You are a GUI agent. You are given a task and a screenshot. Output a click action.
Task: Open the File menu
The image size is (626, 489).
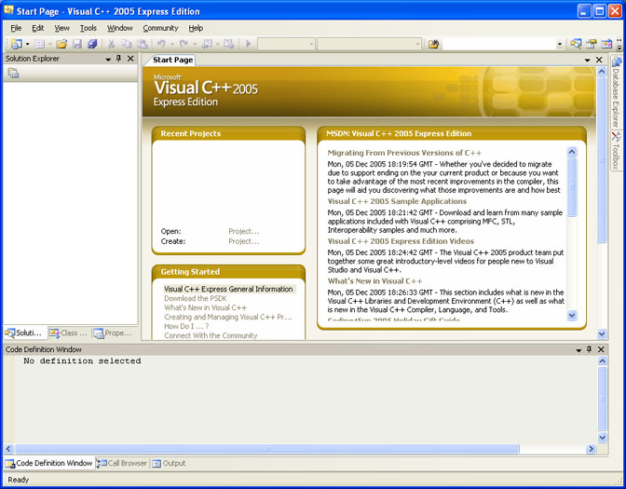click(x=16, y=28)
